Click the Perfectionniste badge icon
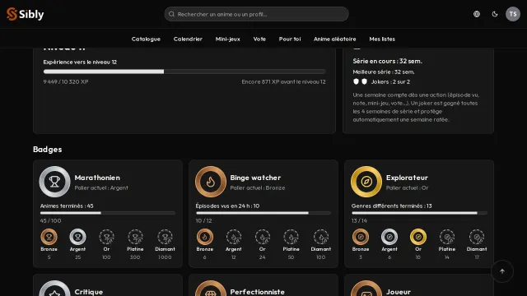The height and width of the screenshot is (296, 527). click(211, 289)
